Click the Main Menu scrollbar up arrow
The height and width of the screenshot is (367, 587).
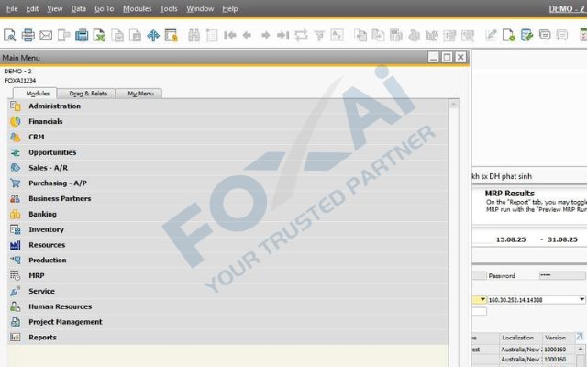pos(453,104)
